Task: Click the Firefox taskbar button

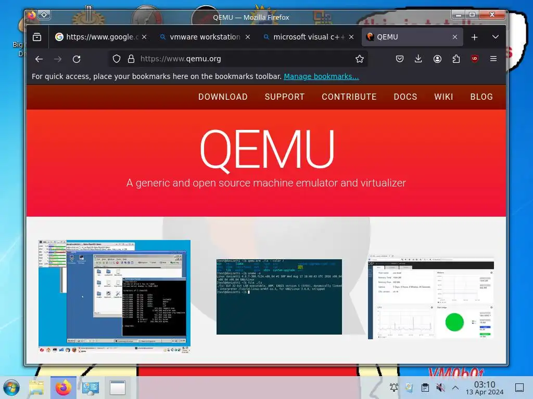Action: [x=63, y=388]
